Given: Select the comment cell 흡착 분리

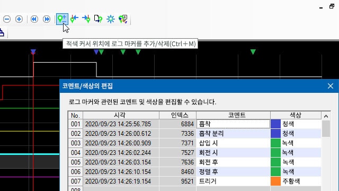Looking at the screenshot, I should (x=233, y=133).
